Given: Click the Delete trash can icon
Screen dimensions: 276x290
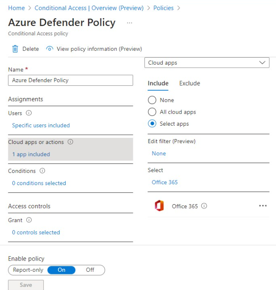Looking at the screenshot, I should click(15, 49).
